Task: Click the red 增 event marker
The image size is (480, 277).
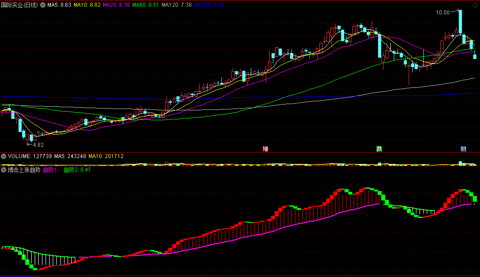Action: [265, 149]
